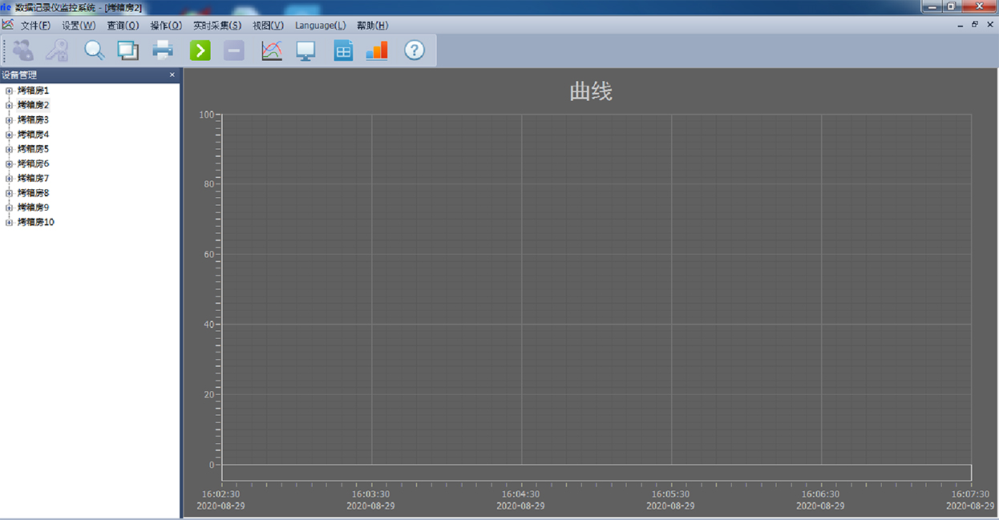Click the printer icon in toolbar
The width and height of the screenshot is (999, 520).
(x=163, y=50)
